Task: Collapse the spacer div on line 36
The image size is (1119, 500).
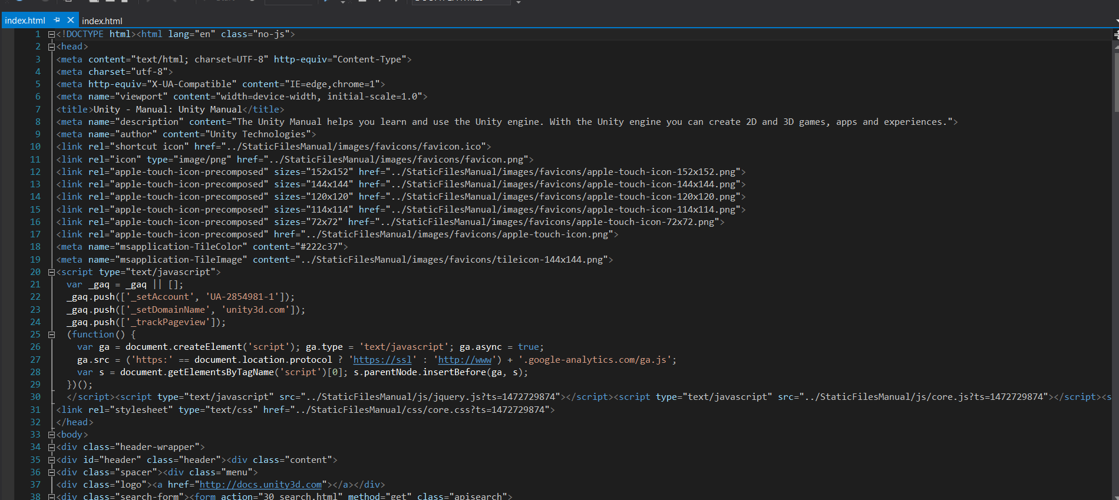Action: tap(51, 472)
